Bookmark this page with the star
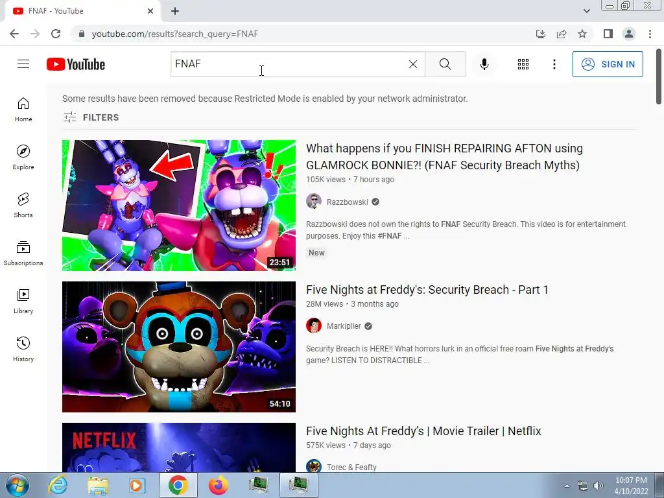Viewport: 664px width, 498px height. tap(582, 34)
